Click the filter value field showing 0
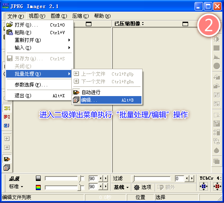Image resolution: width=224 pixels, height=203 pixels. click(179, 178)
